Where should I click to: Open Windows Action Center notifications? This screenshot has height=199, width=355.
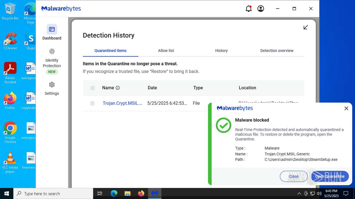point(346,193)
